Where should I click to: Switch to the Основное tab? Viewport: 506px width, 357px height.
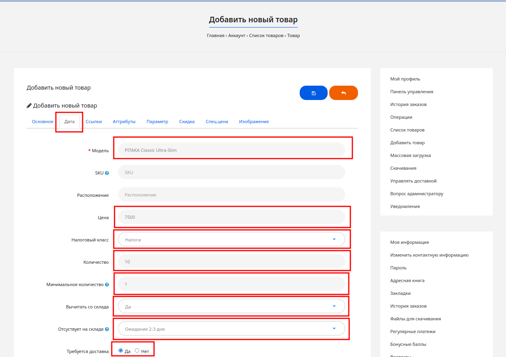click(42, 122)
